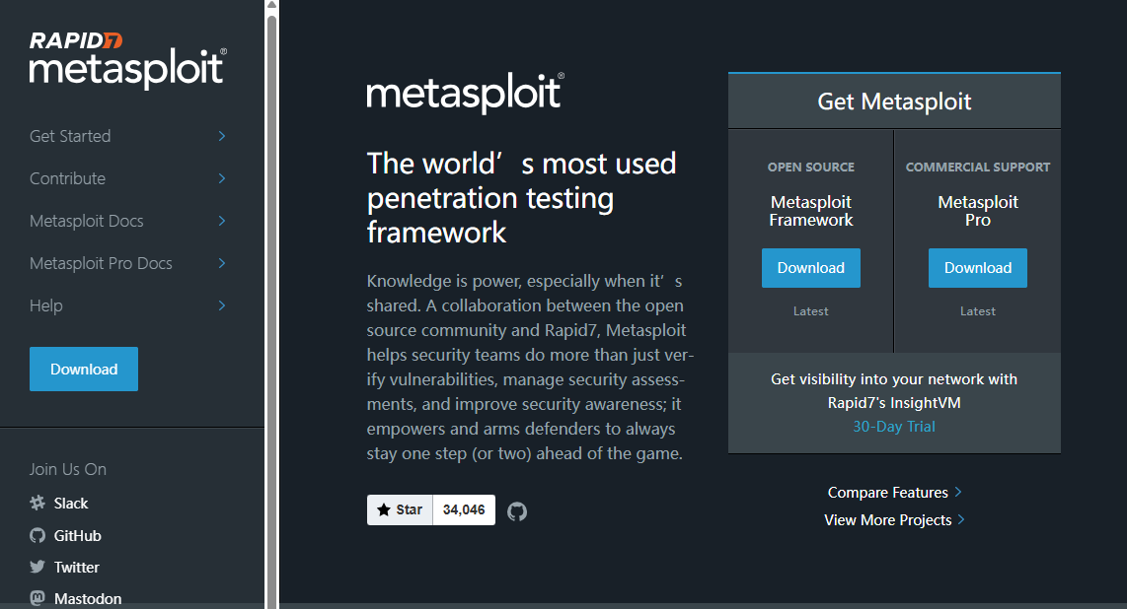Click the Join Us On heading
The width and height of the screenshot is (1127, 609).
tap(67, 469)
